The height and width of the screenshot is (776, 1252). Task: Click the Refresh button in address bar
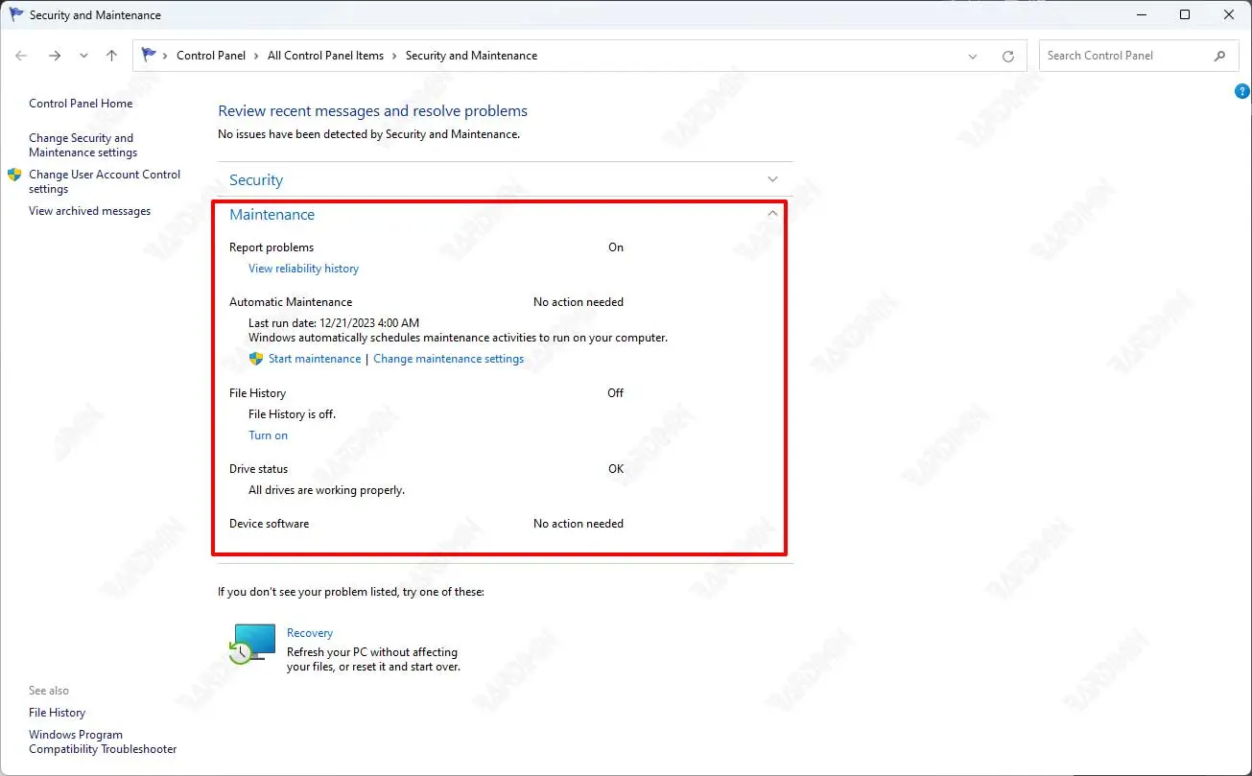coord(1007,57)
